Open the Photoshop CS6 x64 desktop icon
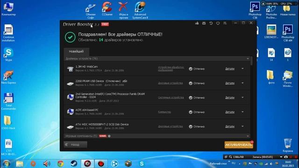 pos(288,33)
